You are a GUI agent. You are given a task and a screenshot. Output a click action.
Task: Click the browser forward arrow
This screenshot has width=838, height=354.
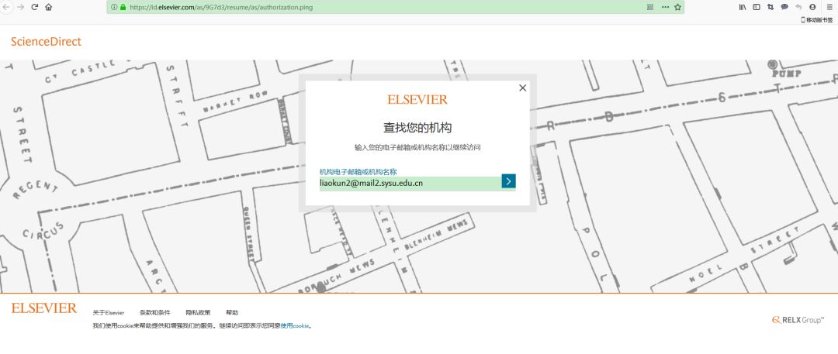click(20, 7)
